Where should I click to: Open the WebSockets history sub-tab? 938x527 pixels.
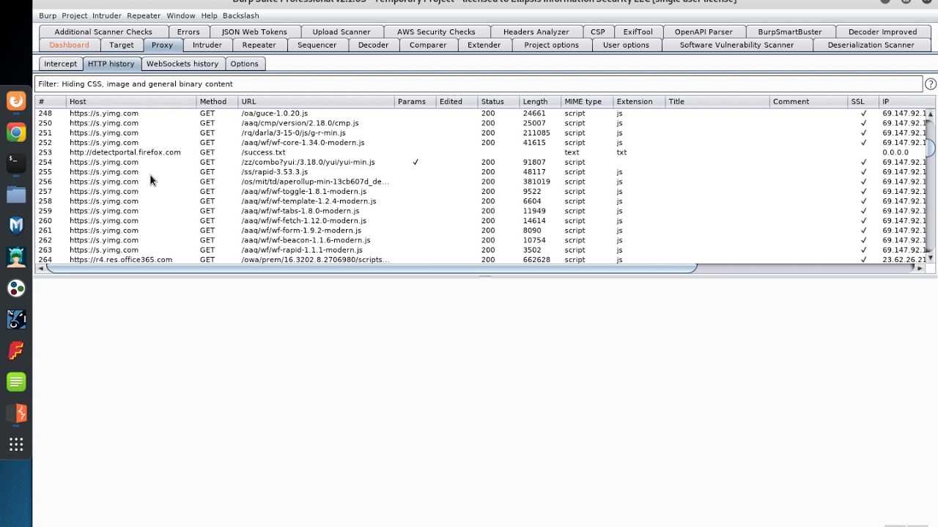[182, 64]
